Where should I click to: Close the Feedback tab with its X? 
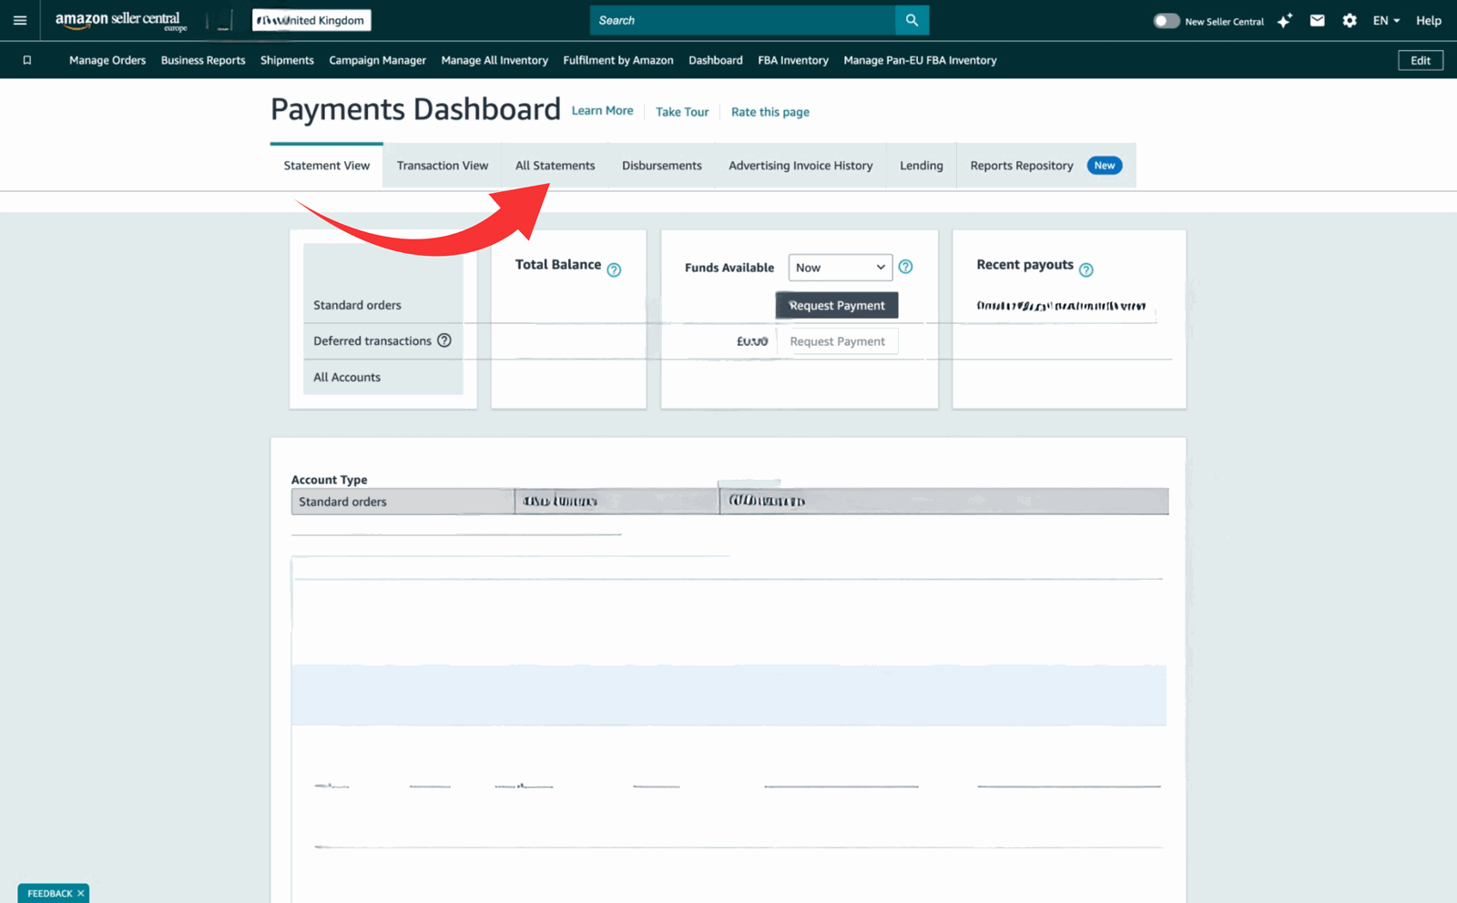[81, 893]
